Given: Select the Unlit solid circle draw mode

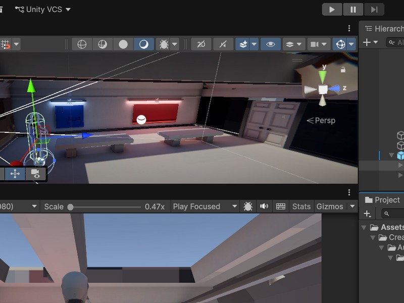Looking at the screenshot, I should [x=123, y=44].
